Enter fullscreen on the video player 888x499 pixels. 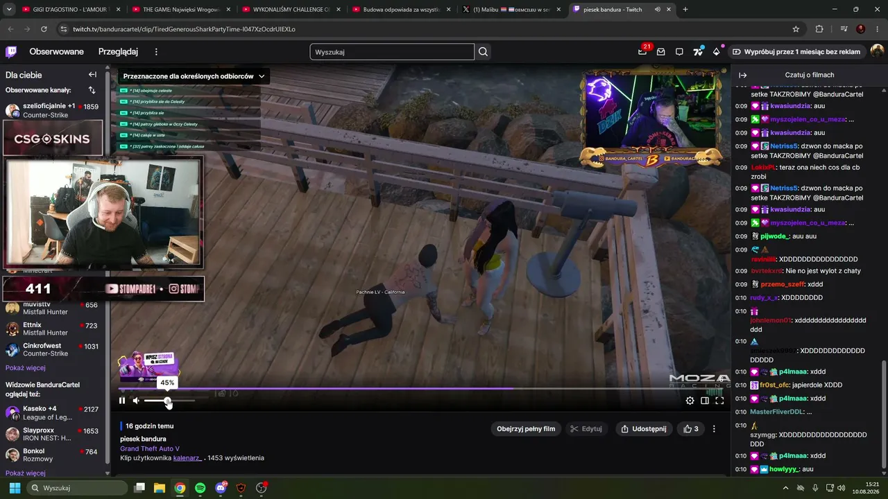pyautogui.click(x=719, y=401)
